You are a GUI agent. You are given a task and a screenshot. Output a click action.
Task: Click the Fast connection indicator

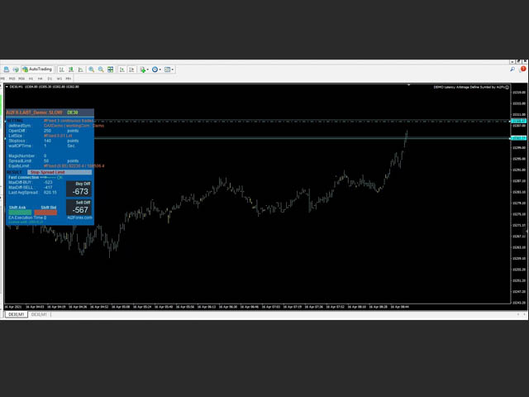click(36, 177)
